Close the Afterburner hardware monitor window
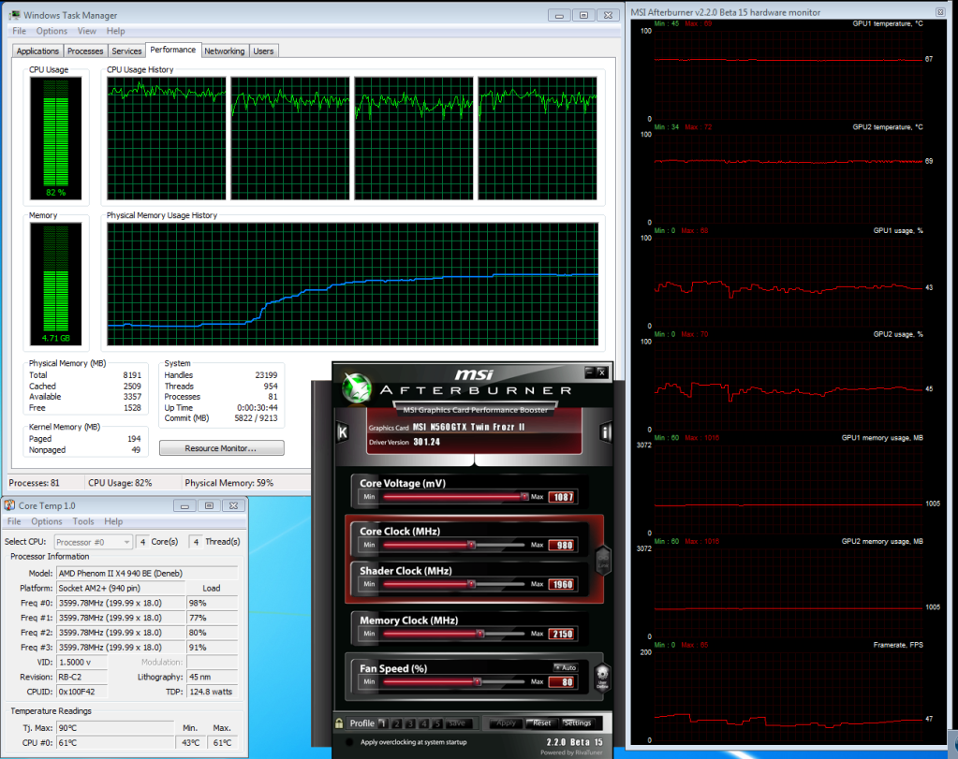 tap(940, 11)
